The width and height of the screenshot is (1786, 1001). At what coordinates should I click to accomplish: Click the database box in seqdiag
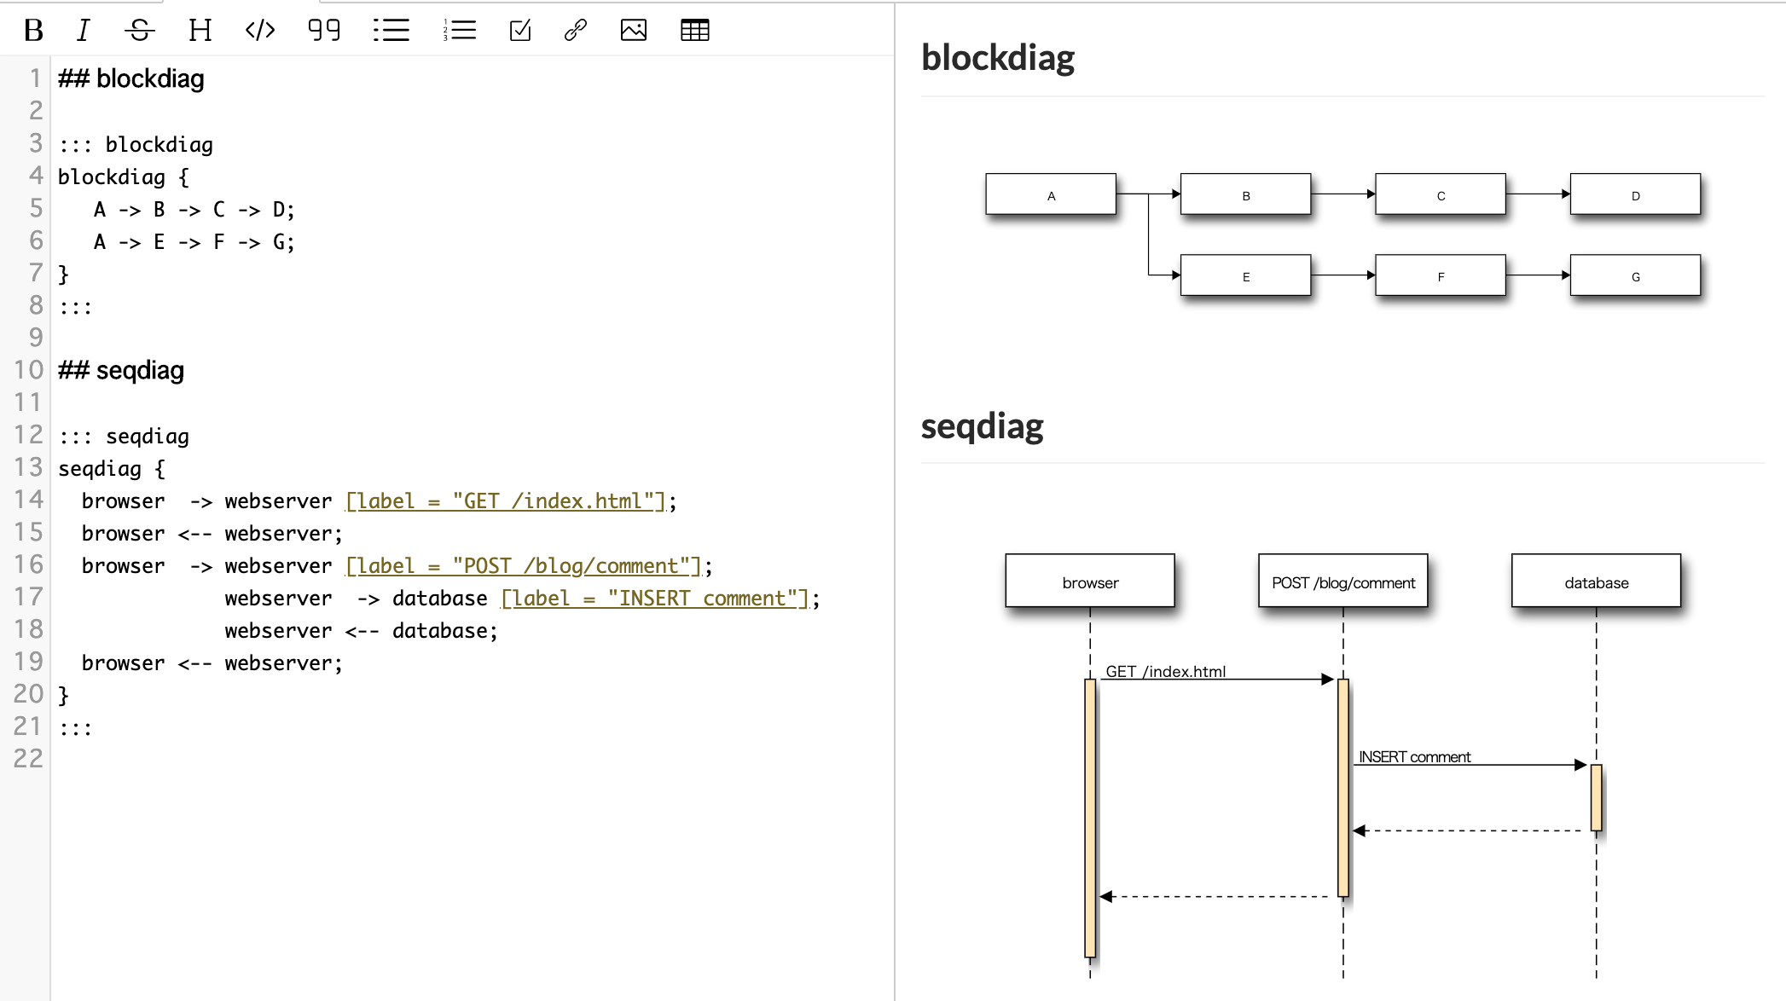click(1596, 582)
